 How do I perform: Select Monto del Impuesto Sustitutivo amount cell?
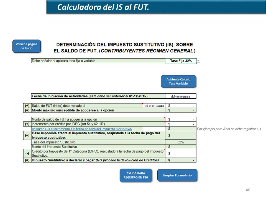pos(181,147)
